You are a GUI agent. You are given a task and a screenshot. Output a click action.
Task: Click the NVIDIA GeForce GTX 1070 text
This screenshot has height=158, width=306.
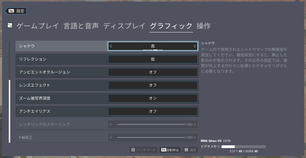(x=216, y=141)
